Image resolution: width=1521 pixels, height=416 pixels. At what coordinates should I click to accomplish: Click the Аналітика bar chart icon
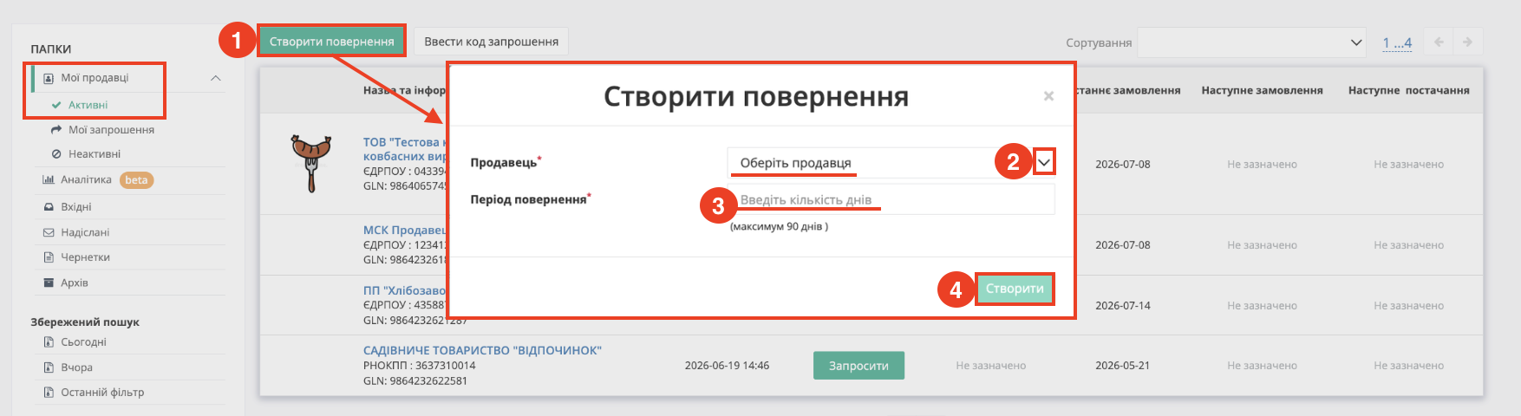click(49, 180)
